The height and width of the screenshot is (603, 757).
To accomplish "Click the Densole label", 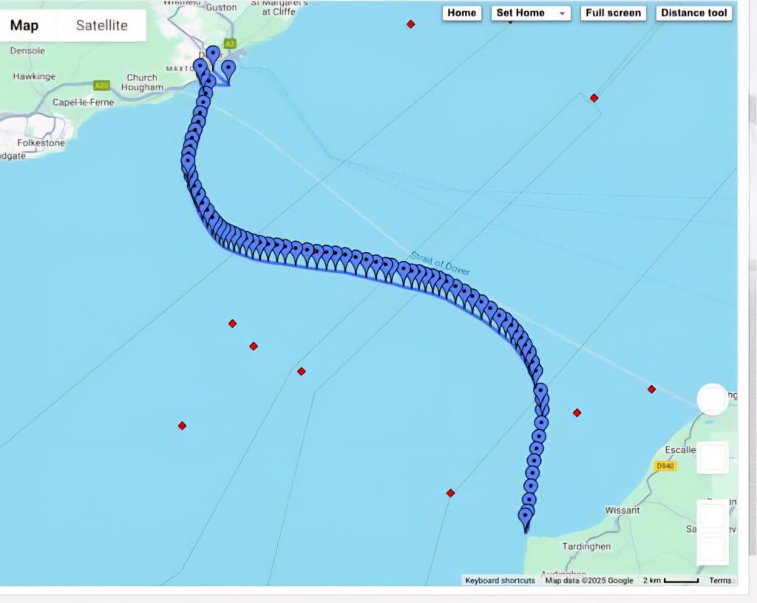I will [27, 51].
